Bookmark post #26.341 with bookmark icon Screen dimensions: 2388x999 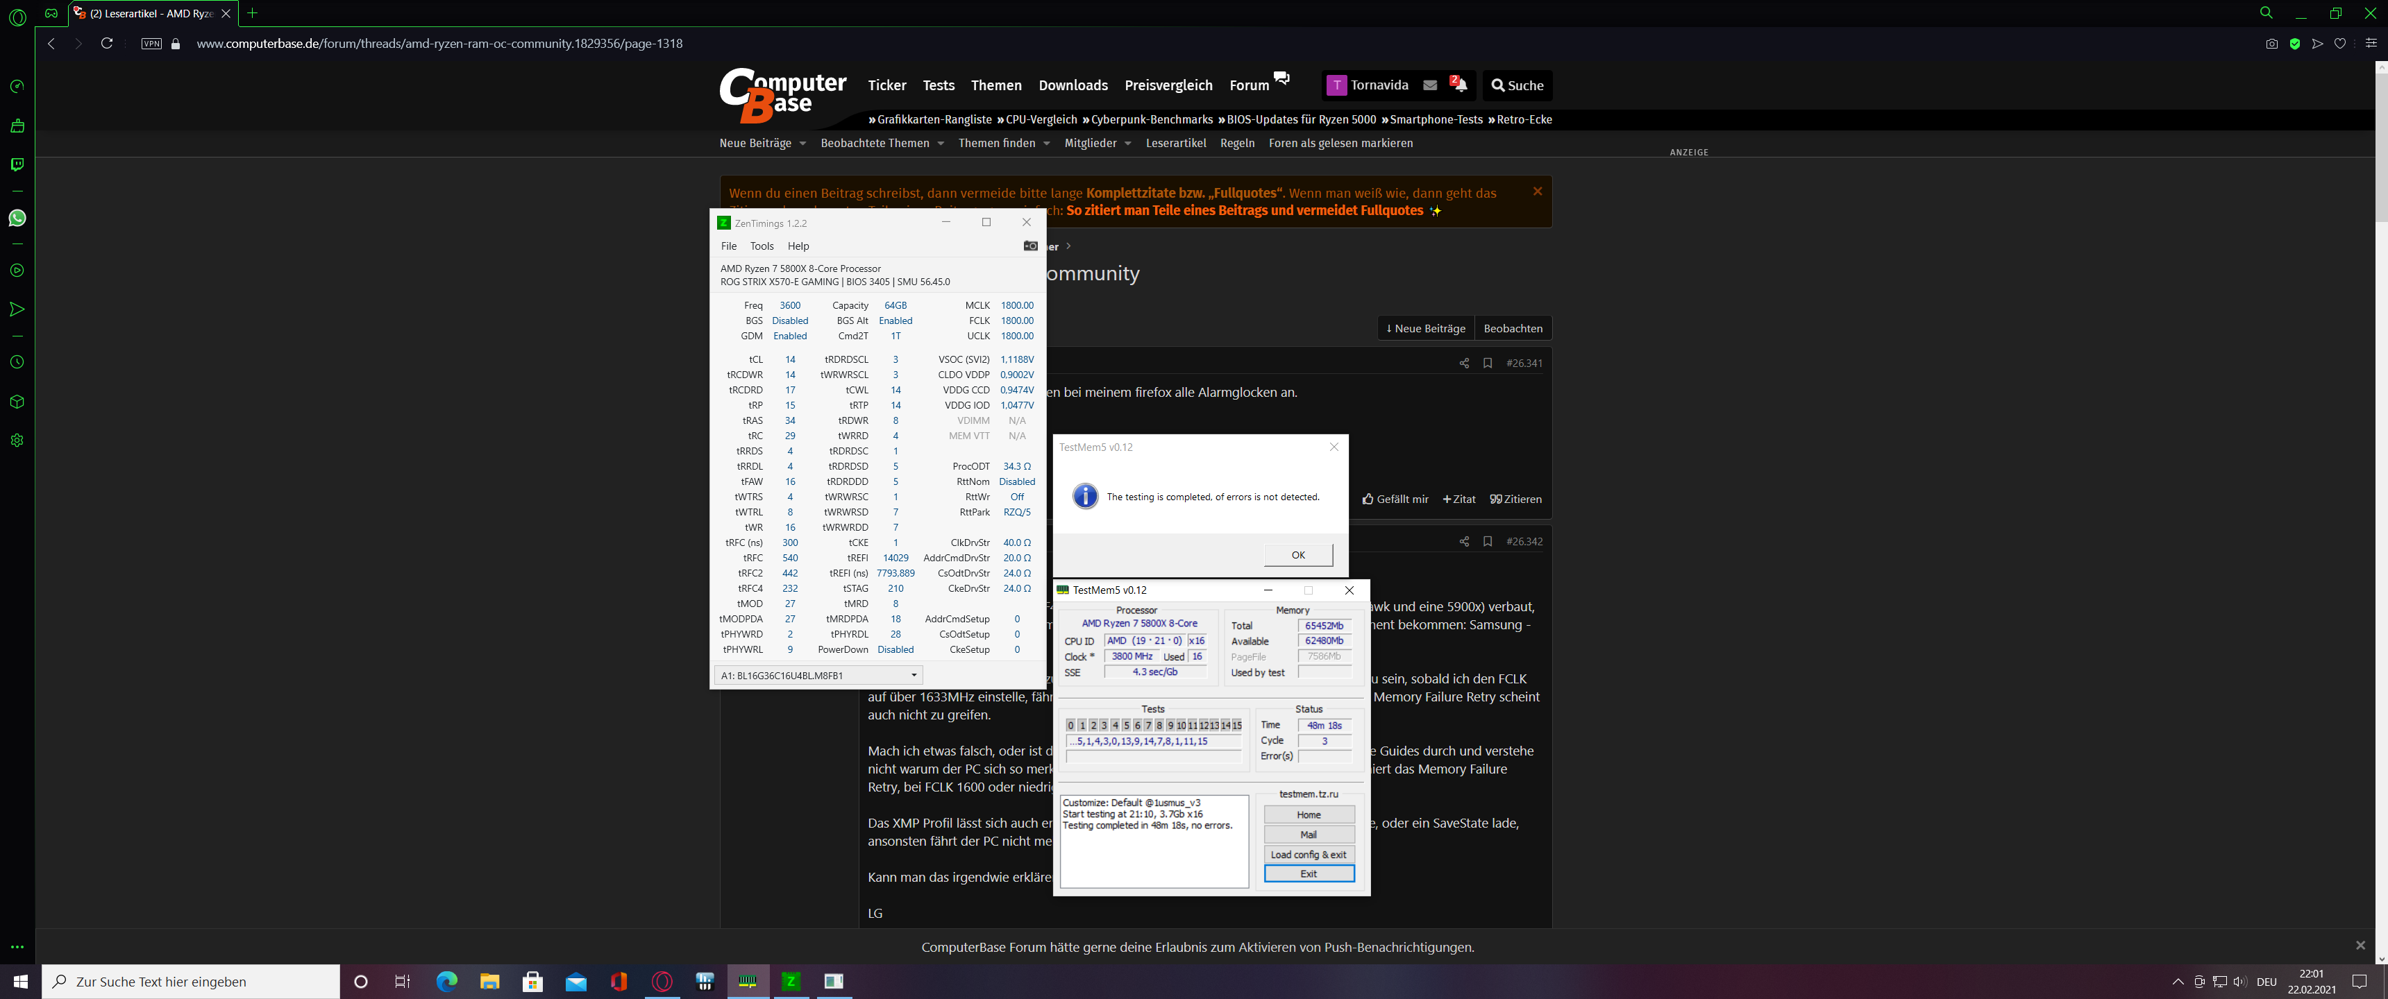pyautogui.click(x=1487, y=364)
